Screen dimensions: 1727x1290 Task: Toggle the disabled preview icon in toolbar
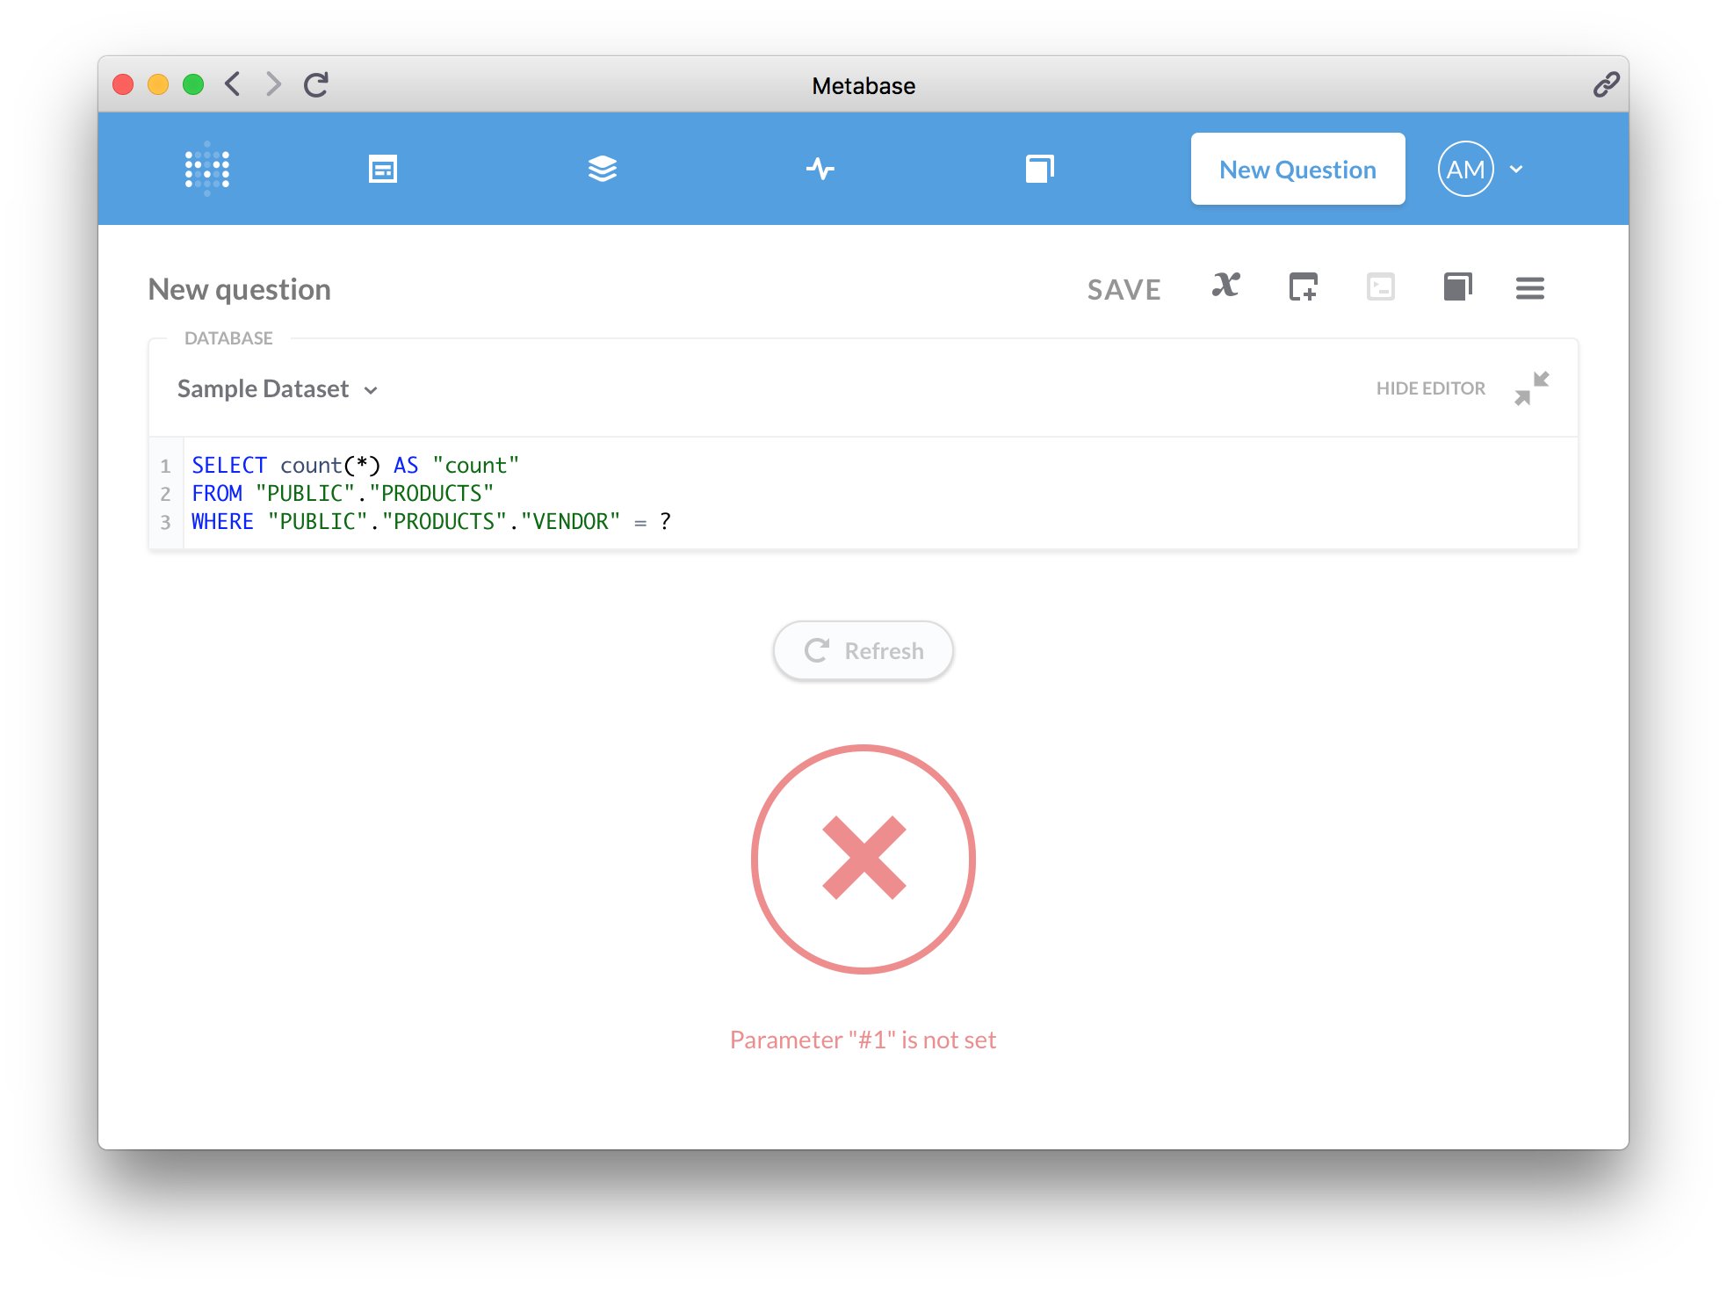point(1379,287)
